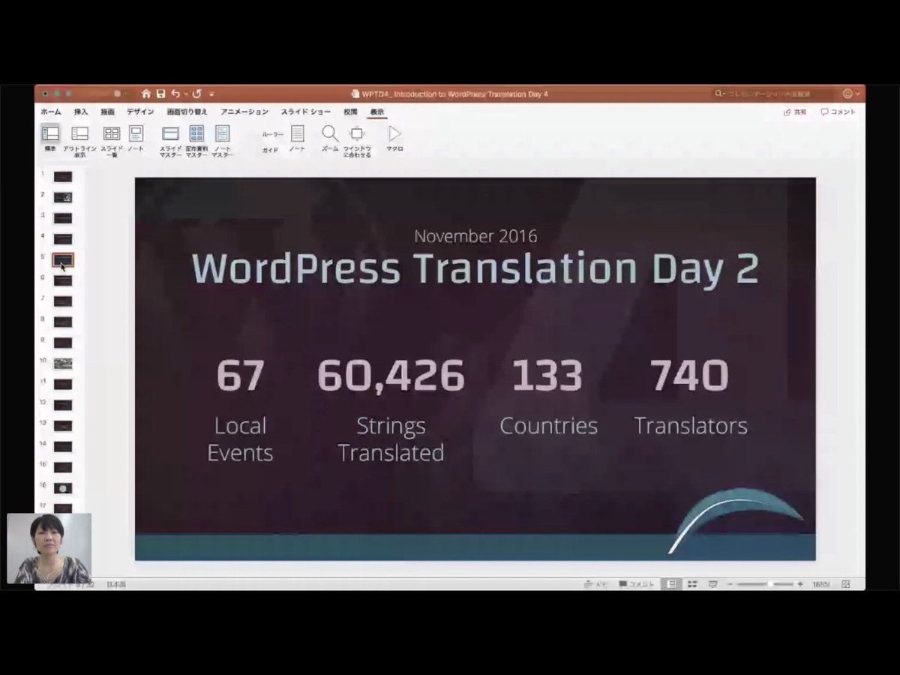Image resolution: width=900 pixels, height=675 pixels.
Task: Open the 画面切り替え tab
Action: 187,112
